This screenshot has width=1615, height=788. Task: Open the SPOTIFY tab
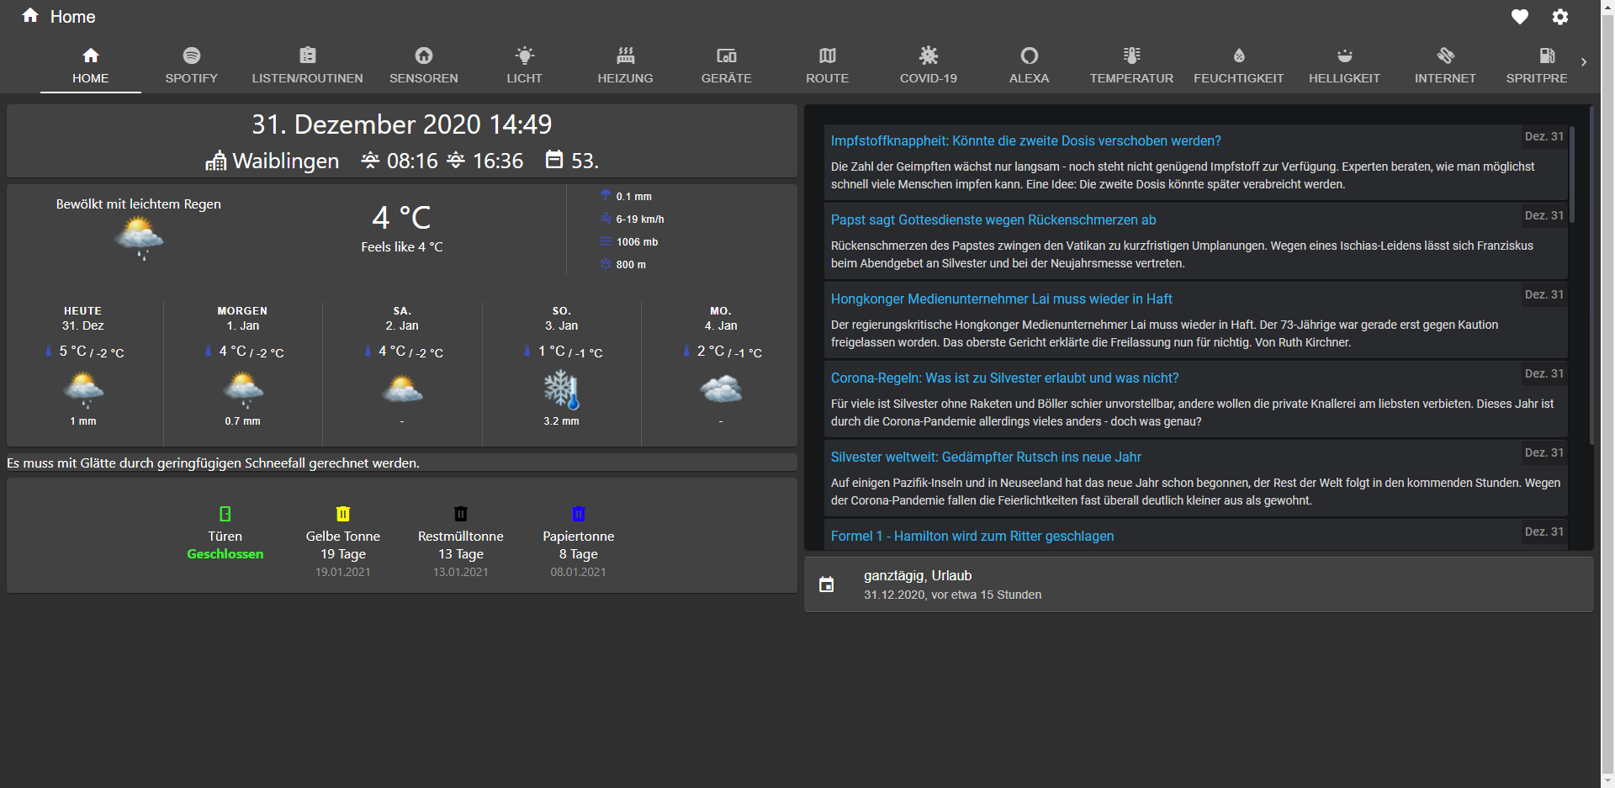tap(192, 66)
